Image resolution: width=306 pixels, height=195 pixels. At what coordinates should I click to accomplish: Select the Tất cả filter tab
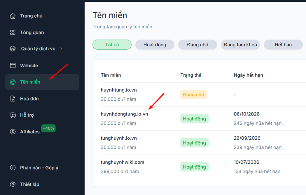pos(112,44)
